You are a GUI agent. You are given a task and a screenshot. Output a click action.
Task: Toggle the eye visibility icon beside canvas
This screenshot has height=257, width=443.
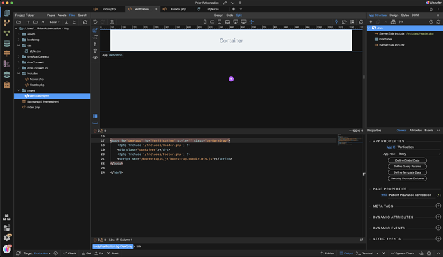[95, 57]
